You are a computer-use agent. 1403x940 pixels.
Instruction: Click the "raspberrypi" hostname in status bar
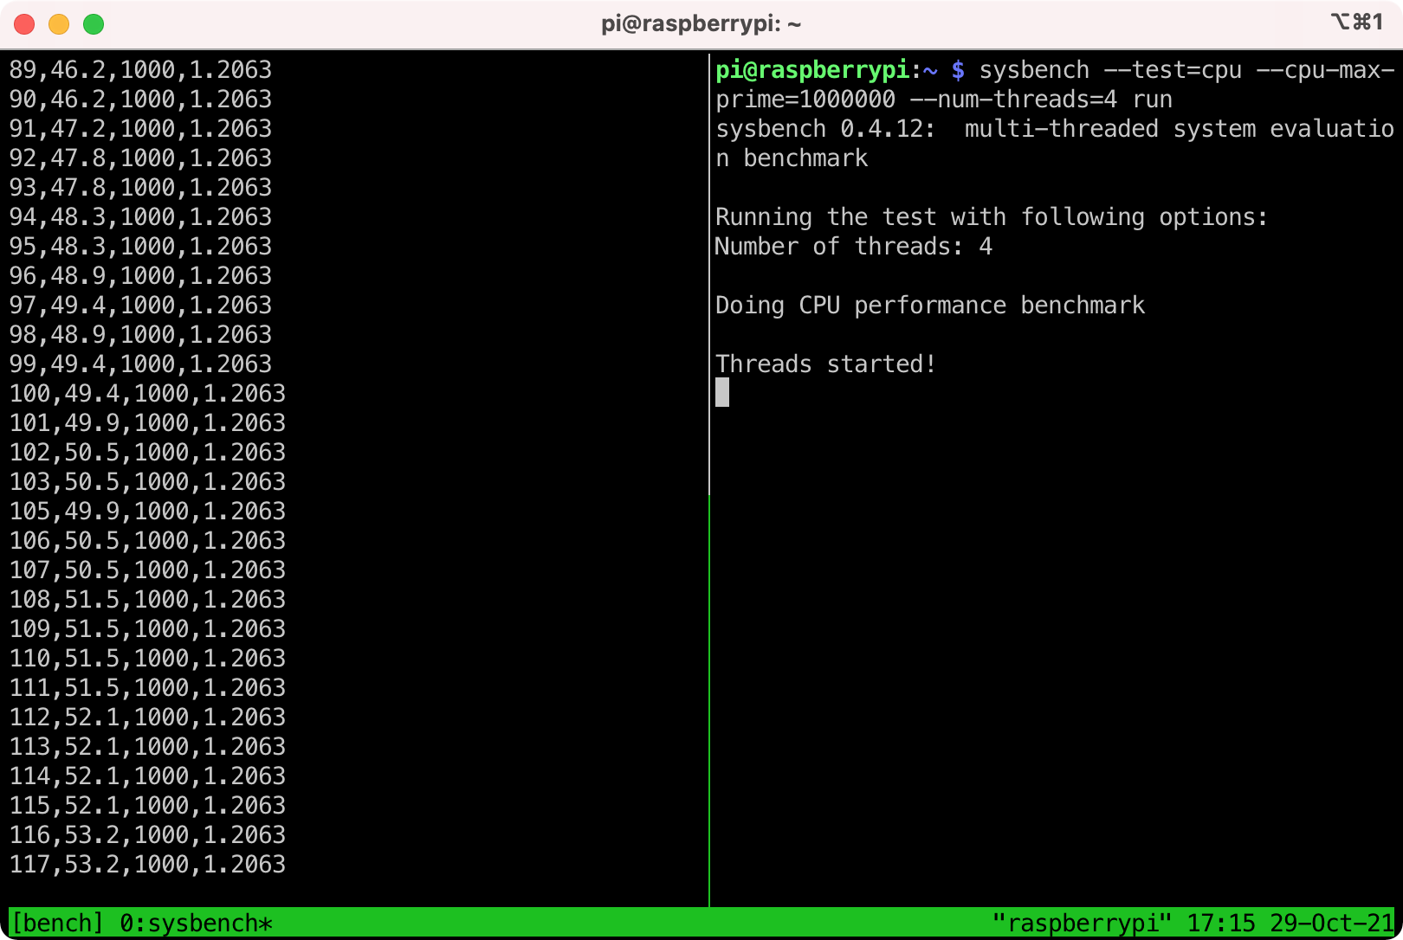[1082, 924]
